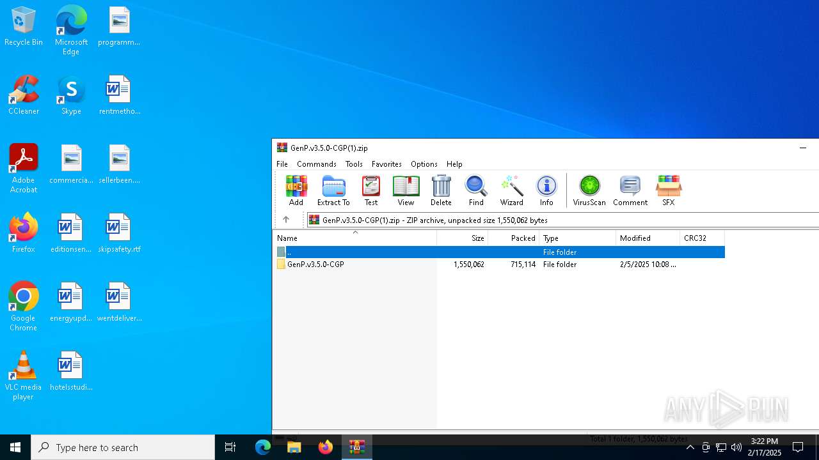Open Task View on the taskbar
The image size is (819, 460).
tap(230, 447)
